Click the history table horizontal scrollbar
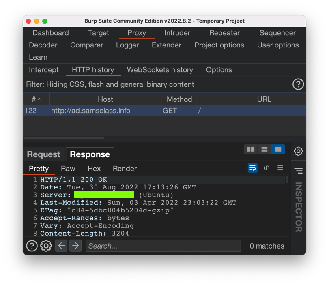Screen dimensions: 329x285 (x=64, y=138)
